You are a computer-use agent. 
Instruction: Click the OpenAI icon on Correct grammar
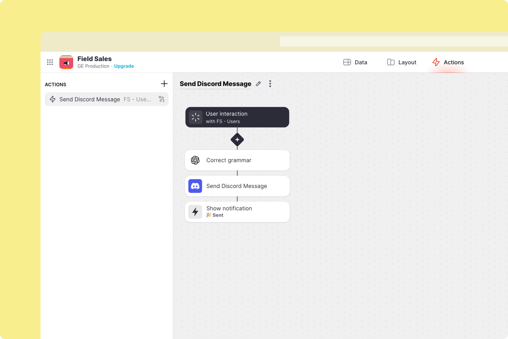click(x=195, y=160)
